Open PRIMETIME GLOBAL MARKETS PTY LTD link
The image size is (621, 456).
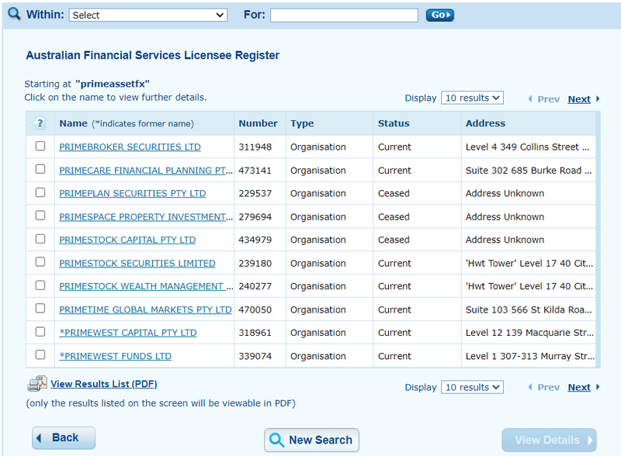pyautogui.click(x=145, y=309)
